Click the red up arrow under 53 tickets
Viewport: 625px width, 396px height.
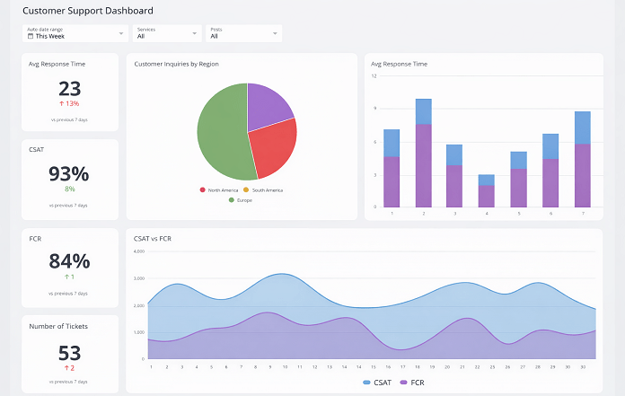[66, 368]
